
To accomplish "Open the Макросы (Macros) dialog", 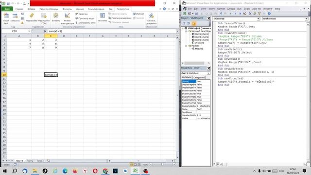I will pos(15,18).
